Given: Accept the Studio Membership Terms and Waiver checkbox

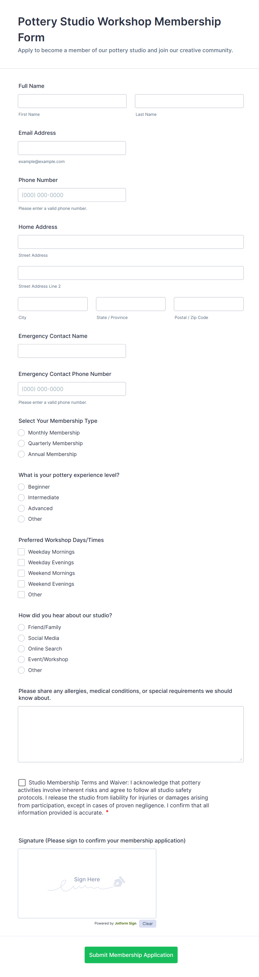Looking at the screenshot, I should (22, 782).
